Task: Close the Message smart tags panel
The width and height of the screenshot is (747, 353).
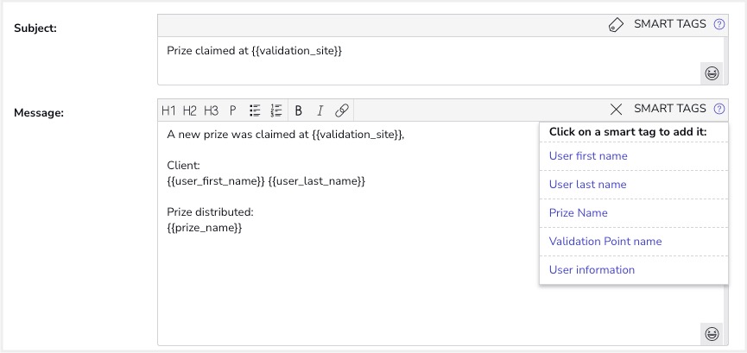Action: 616,110
